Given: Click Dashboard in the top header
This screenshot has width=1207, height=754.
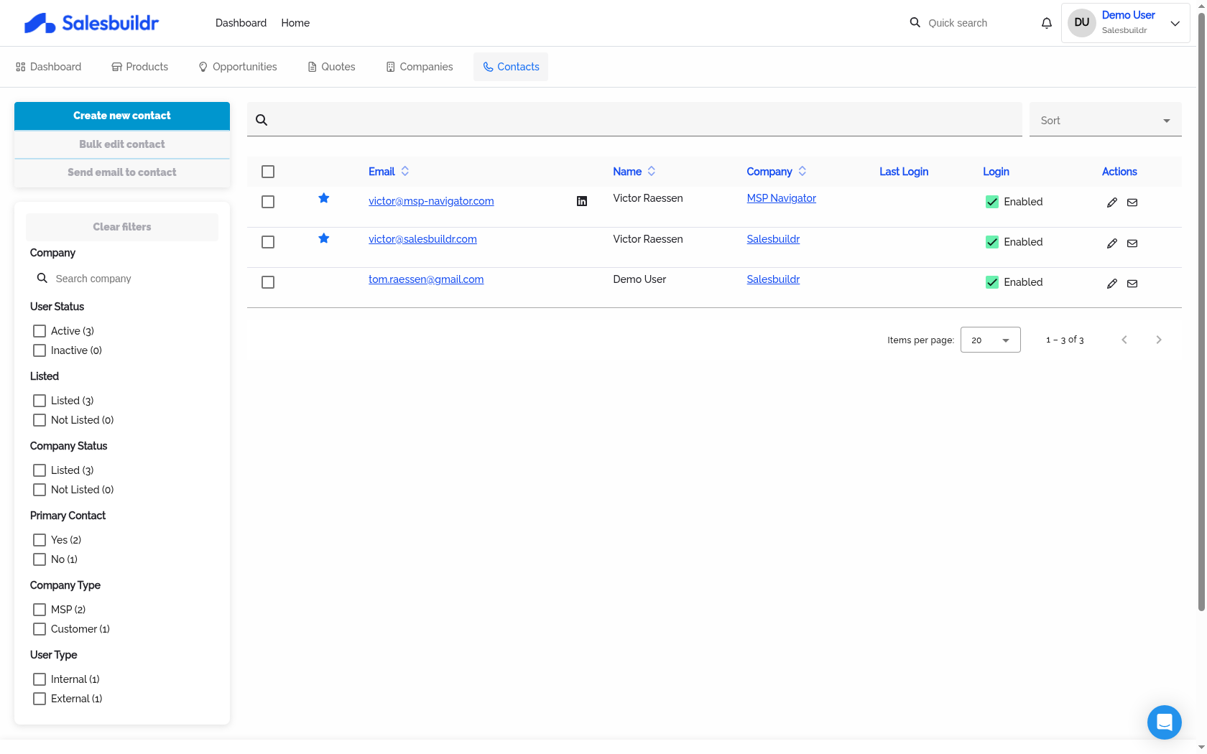Looking at the screenshot, I should coord(241,23).
